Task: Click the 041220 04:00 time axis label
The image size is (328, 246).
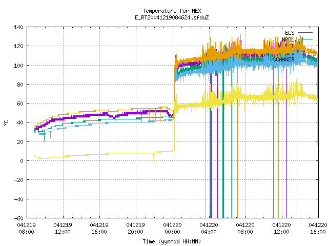Action: click(x=209, y=229)
